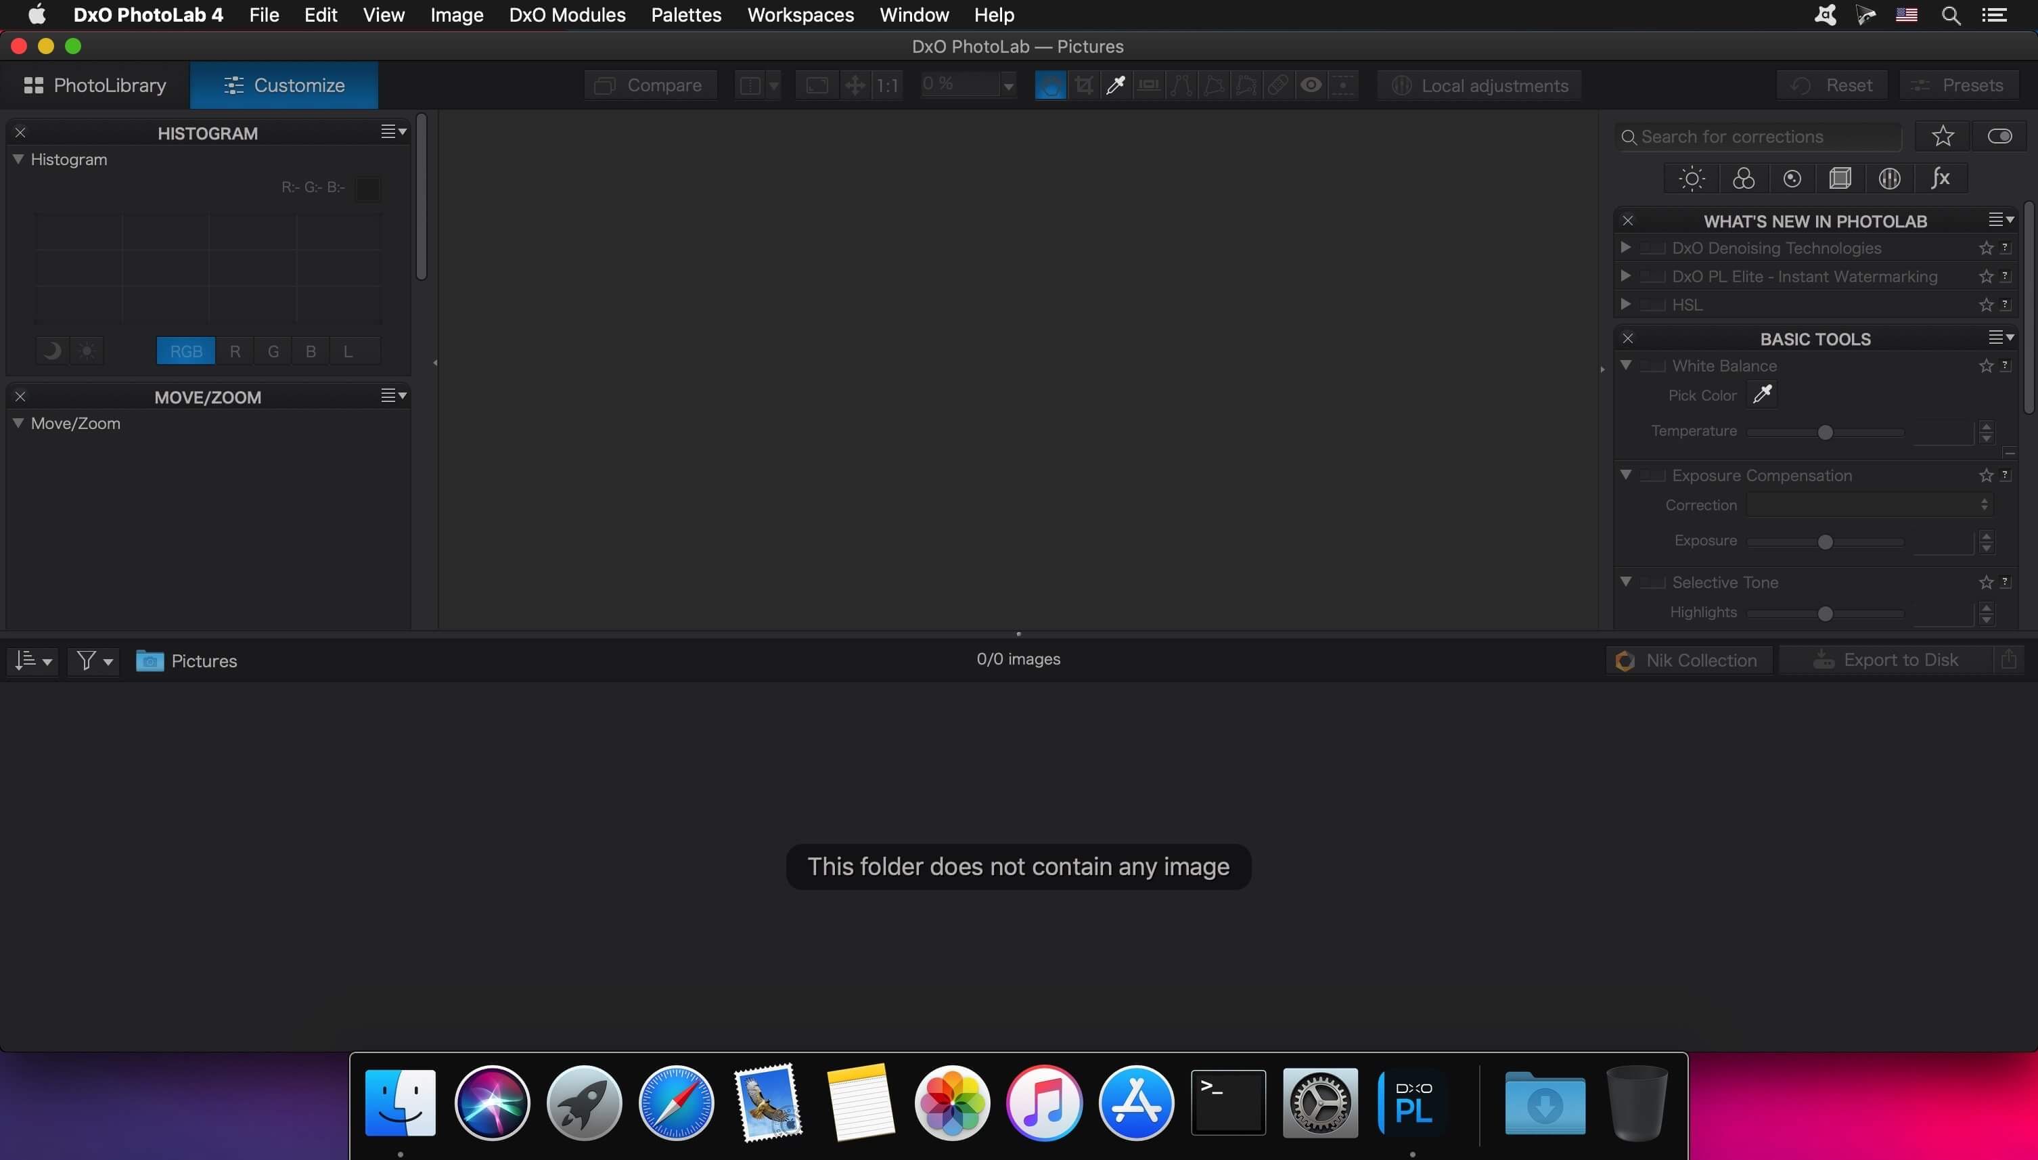The image size is (2038, 1160).
Task: Select the Crop tool in the toolbar
Action: (x=1083, y=85)
